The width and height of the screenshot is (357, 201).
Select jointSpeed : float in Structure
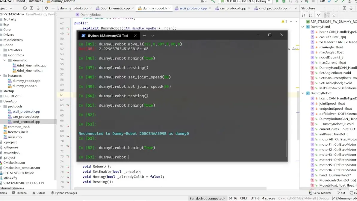[332, 103]
